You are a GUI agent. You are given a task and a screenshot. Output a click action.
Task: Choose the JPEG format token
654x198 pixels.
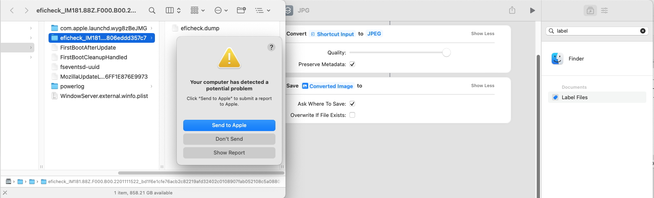[x=374, y=34]
